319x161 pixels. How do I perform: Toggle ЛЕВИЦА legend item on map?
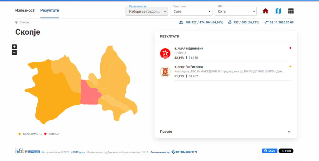[x=52, y=134]
